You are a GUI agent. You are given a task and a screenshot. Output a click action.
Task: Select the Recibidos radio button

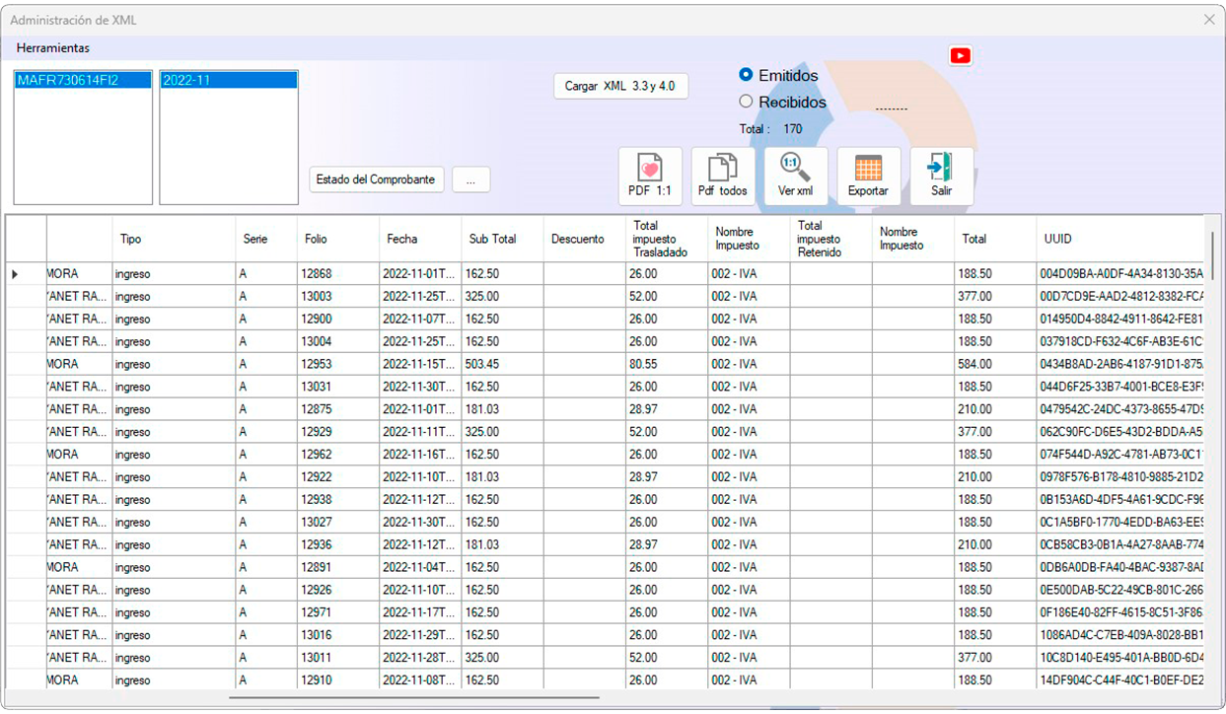747,102
